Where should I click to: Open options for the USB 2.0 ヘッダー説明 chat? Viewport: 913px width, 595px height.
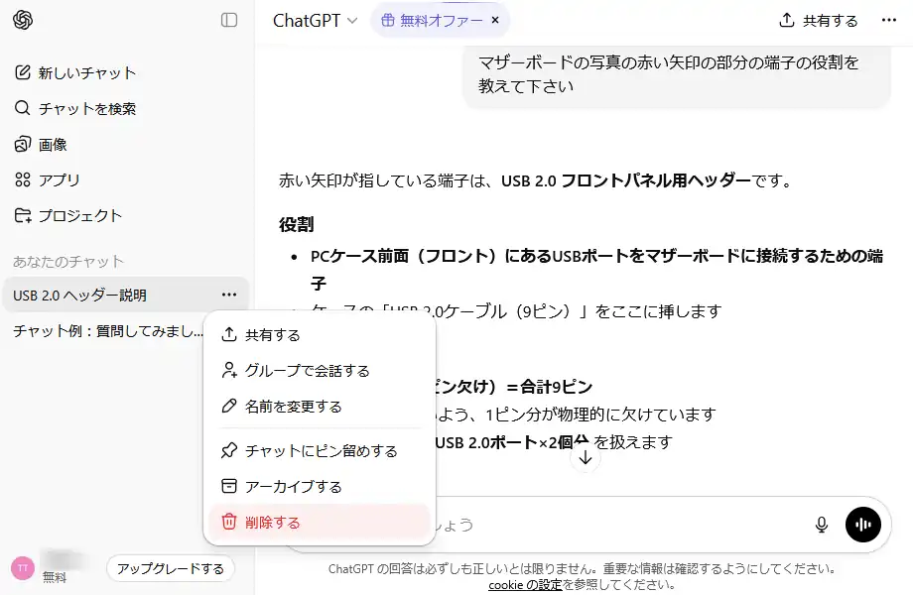click(x=229, y=295)
